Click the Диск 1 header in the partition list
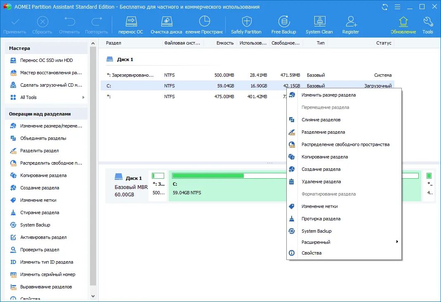This screenshot has width=441, height=302. [x=120, y=59]
